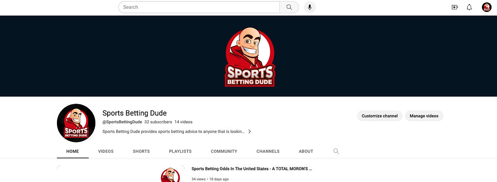Open the Create video icon
The width and height of the screenshot is (497, 182).
pos(454,7)
